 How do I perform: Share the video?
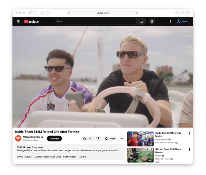coord(110,138)
